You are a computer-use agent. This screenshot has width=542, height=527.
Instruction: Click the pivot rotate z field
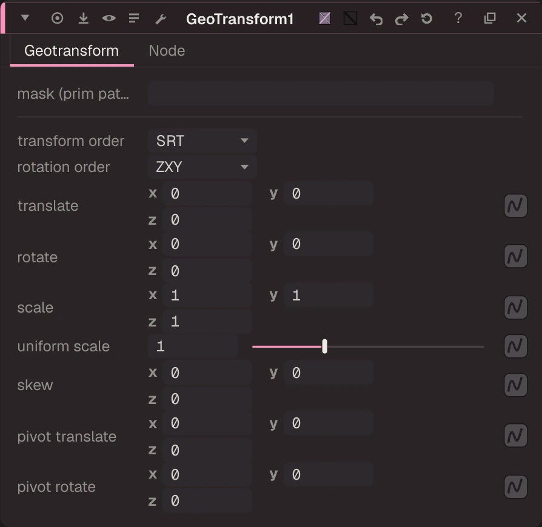tap(207, 501)
